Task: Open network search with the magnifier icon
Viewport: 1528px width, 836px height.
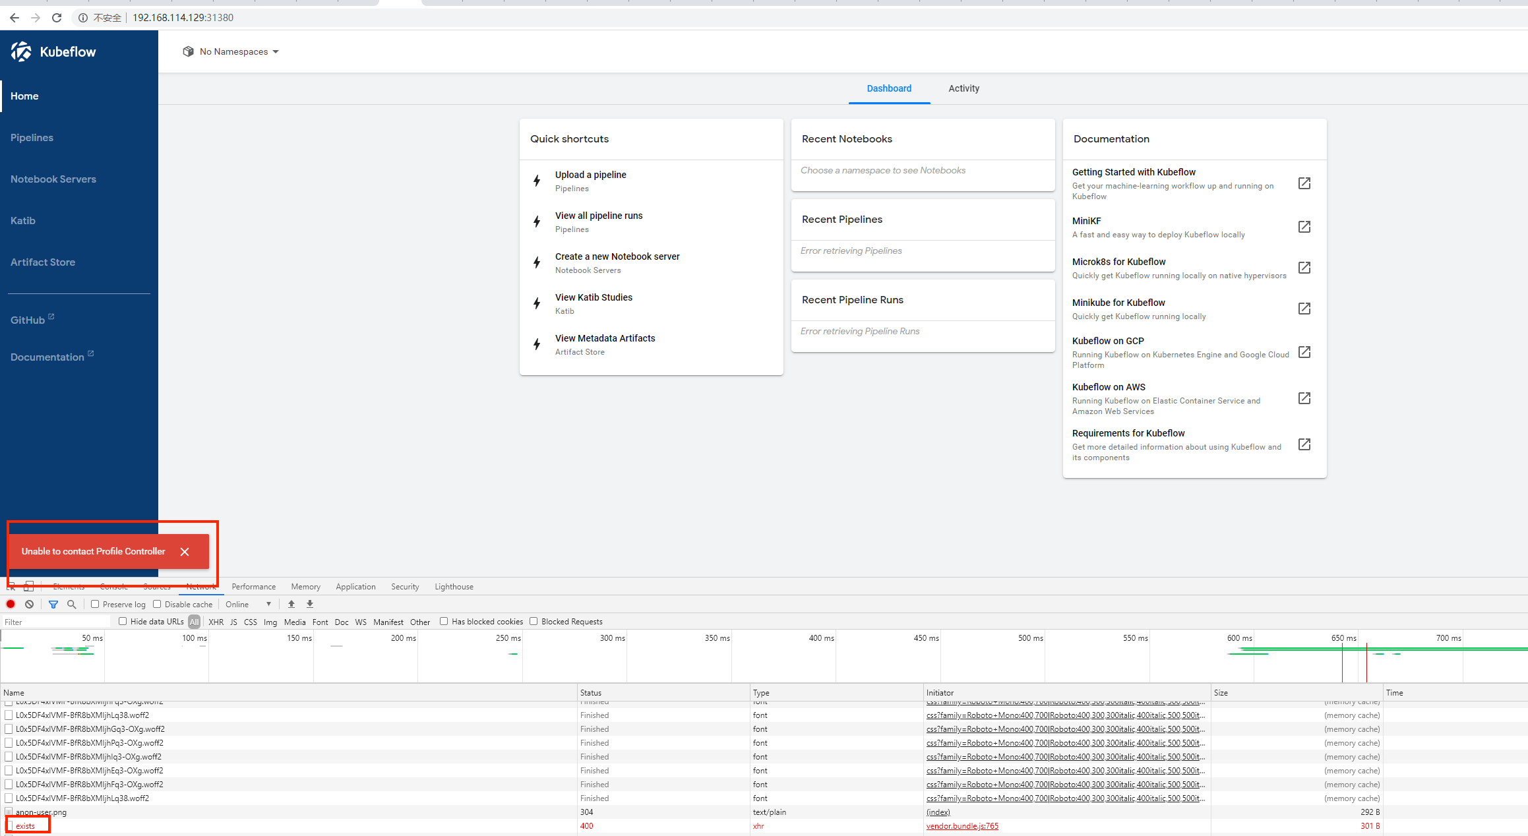Action: pyautogui.click(x=71, y=604)
